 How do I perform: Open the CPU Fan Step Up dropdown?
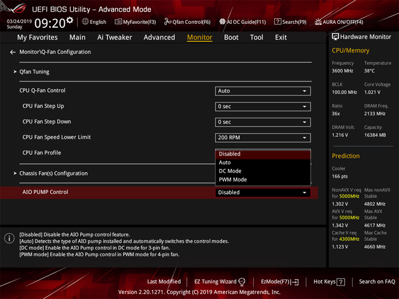263,106
